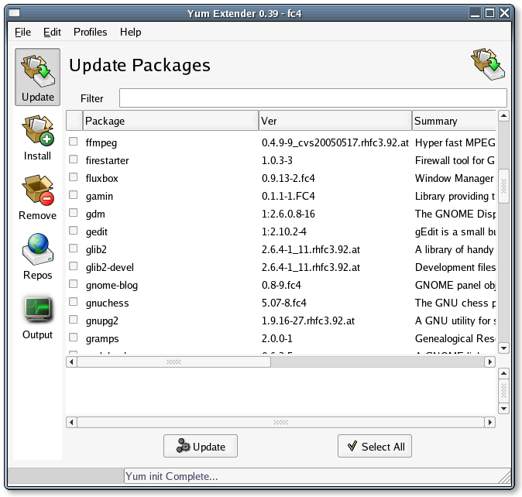Open the Profiles menu

click(x=90, y=32)
